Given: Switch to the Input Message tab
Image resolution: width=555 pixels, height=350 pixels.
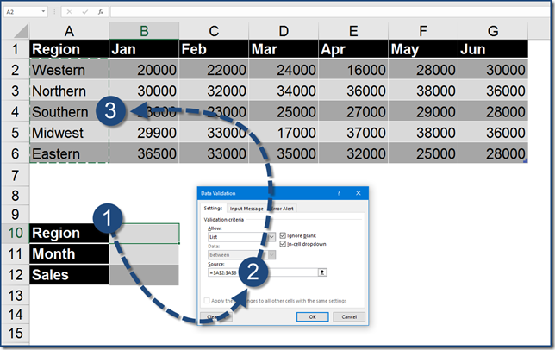Looking at the screenshot, I should click(x=246, y=209).
